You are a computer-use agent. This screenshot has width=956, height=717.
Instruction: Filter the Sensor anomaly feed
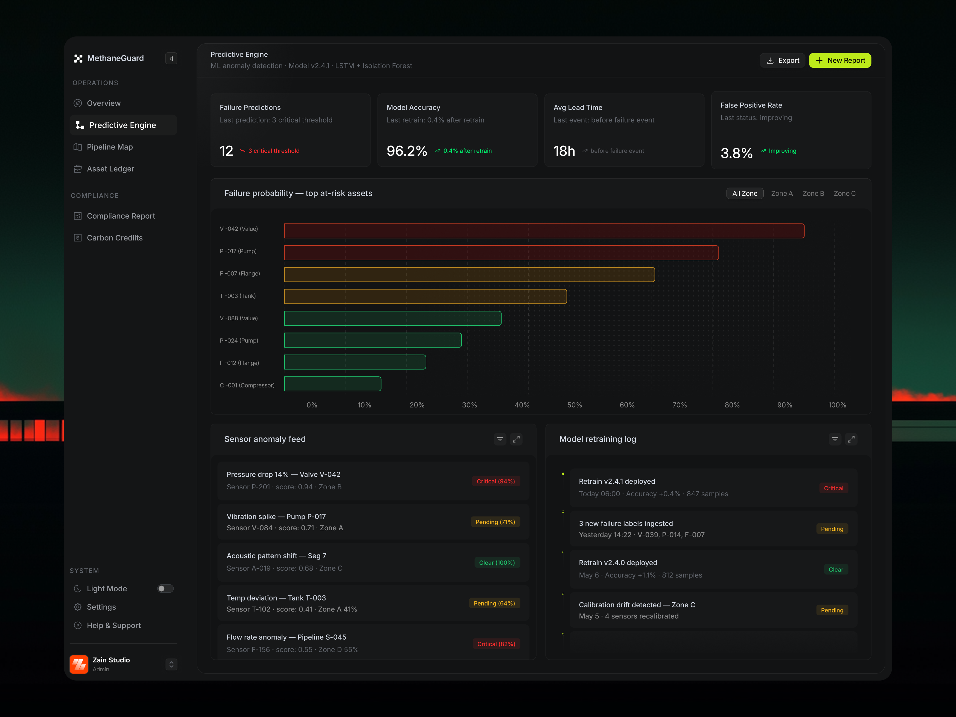[x=500, y=439]
